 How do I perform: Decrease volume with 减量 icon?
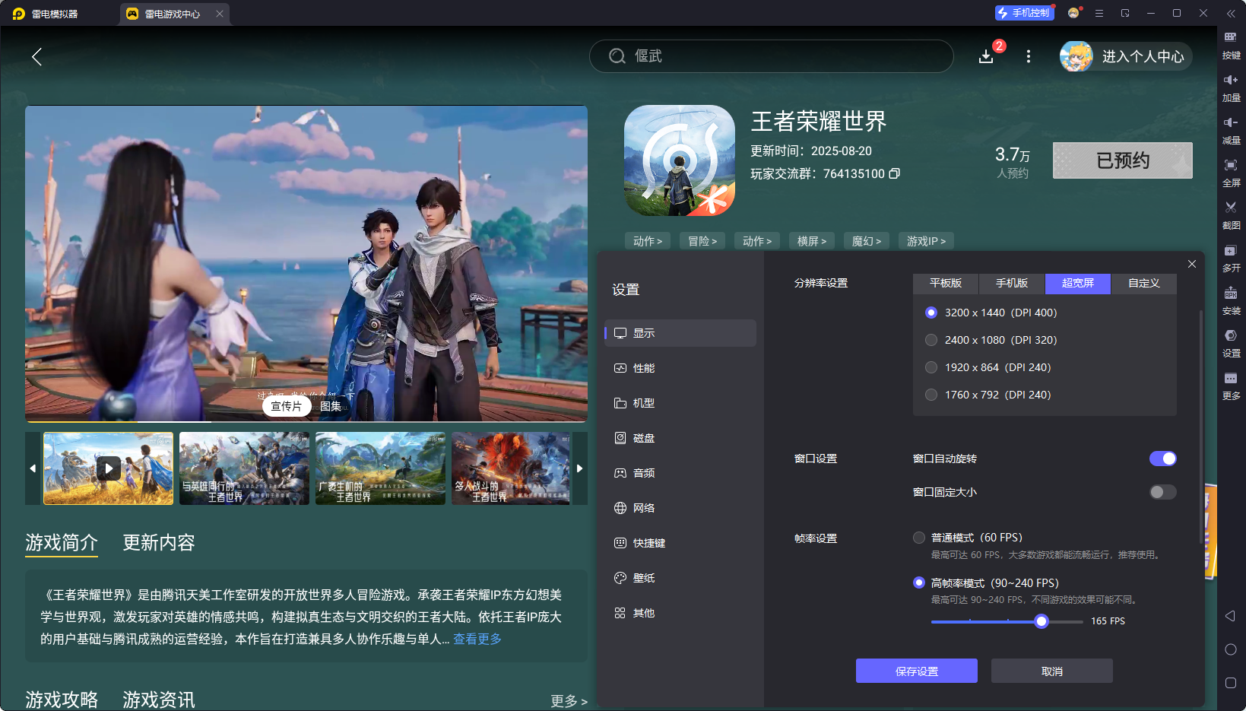coord(1231,130)
